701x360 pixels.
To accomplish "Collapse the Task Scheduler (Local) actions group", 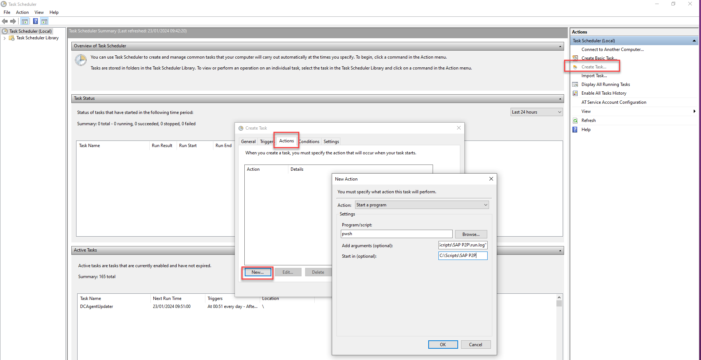I will pos(694,40).
